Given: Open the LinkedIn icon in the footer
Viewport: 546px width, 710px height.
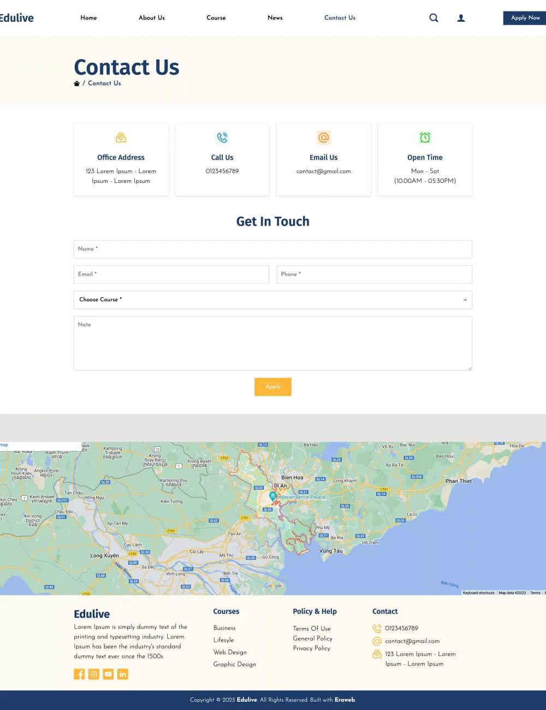Looking at the screenshot, I should click(123, 674).
